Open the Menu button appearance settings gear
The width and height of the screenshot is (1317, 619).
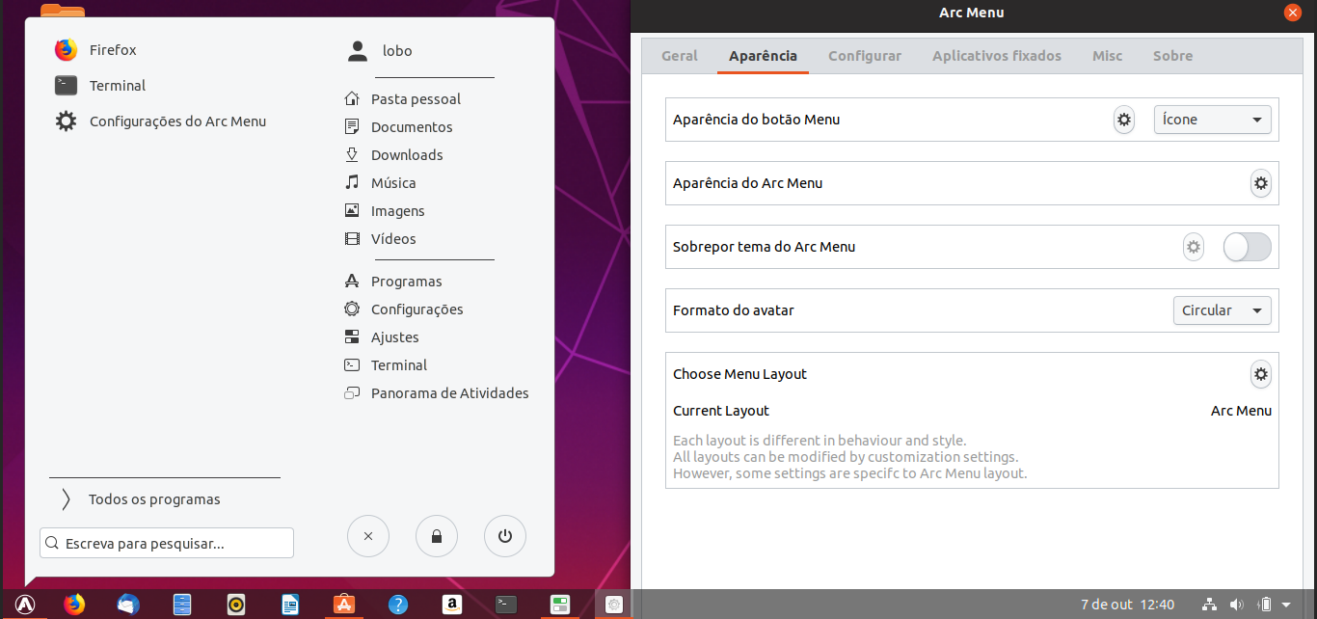[1124, 120]
